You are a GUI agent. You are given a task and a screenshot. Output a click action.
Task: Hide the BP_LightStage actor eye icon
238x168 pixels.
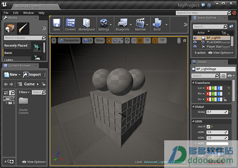click(195, 38)
